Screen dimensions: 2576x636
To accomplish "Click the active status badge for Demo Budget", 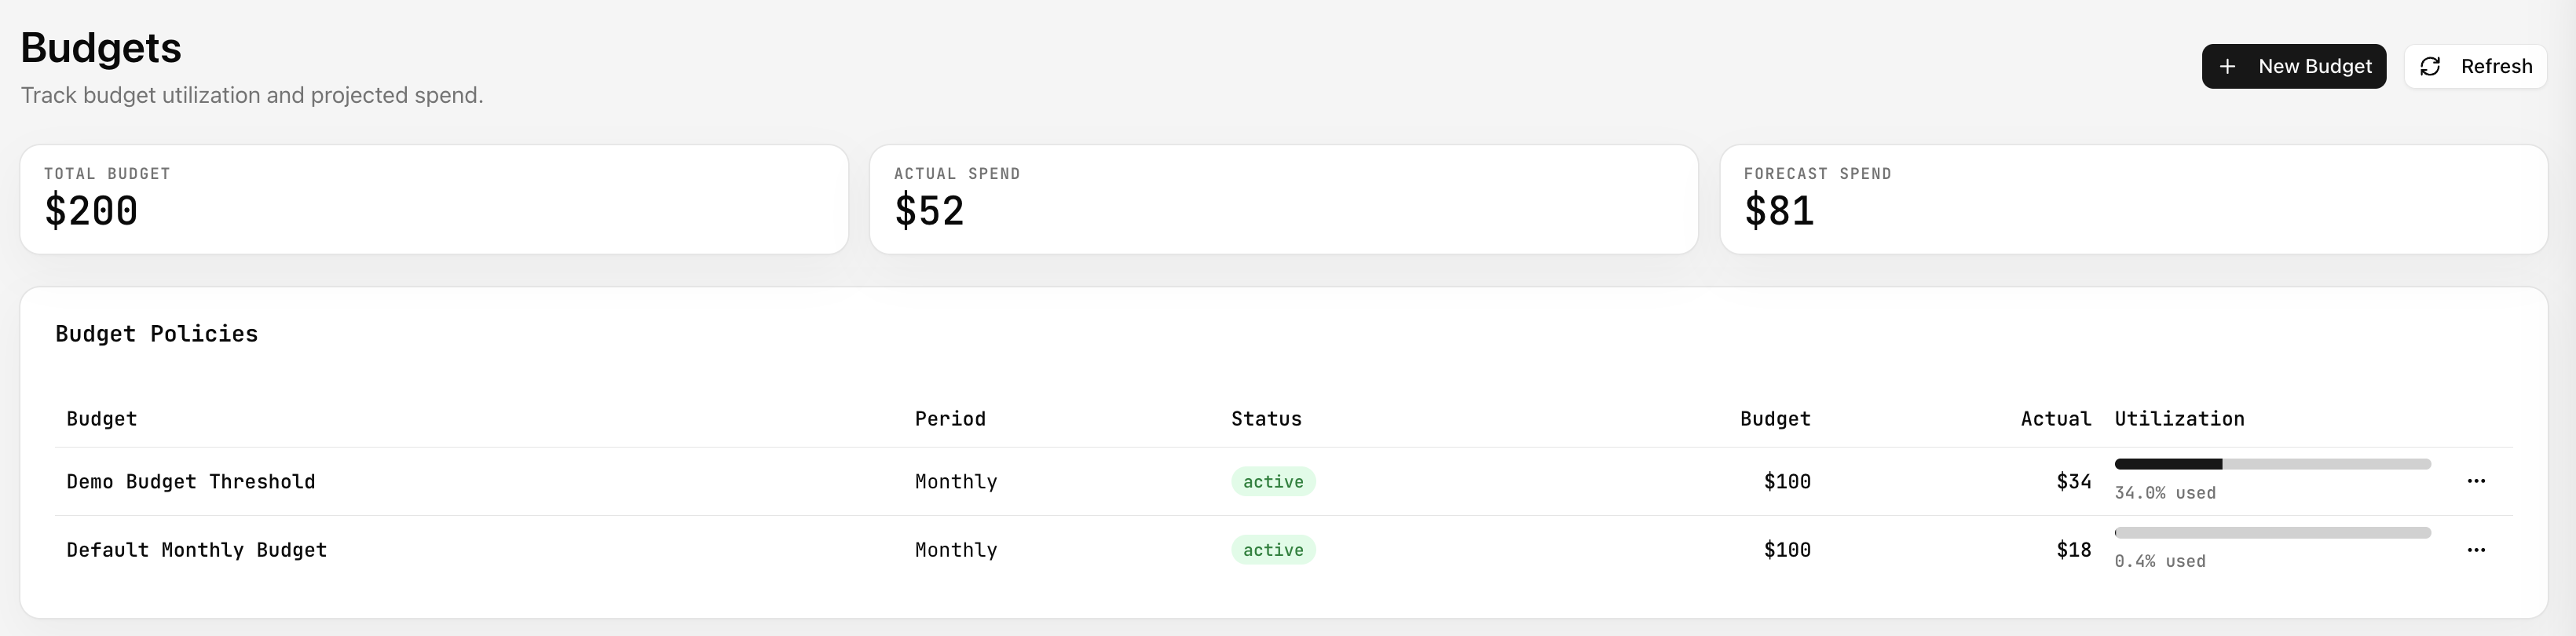I will tap(1272, 482).
